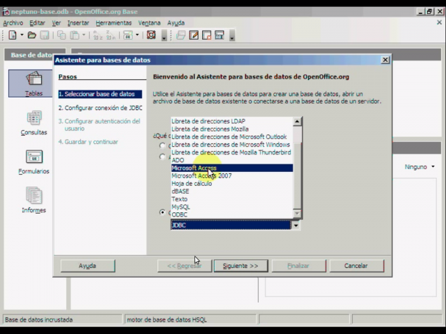Open the Ventana menu

pos(149,23)
